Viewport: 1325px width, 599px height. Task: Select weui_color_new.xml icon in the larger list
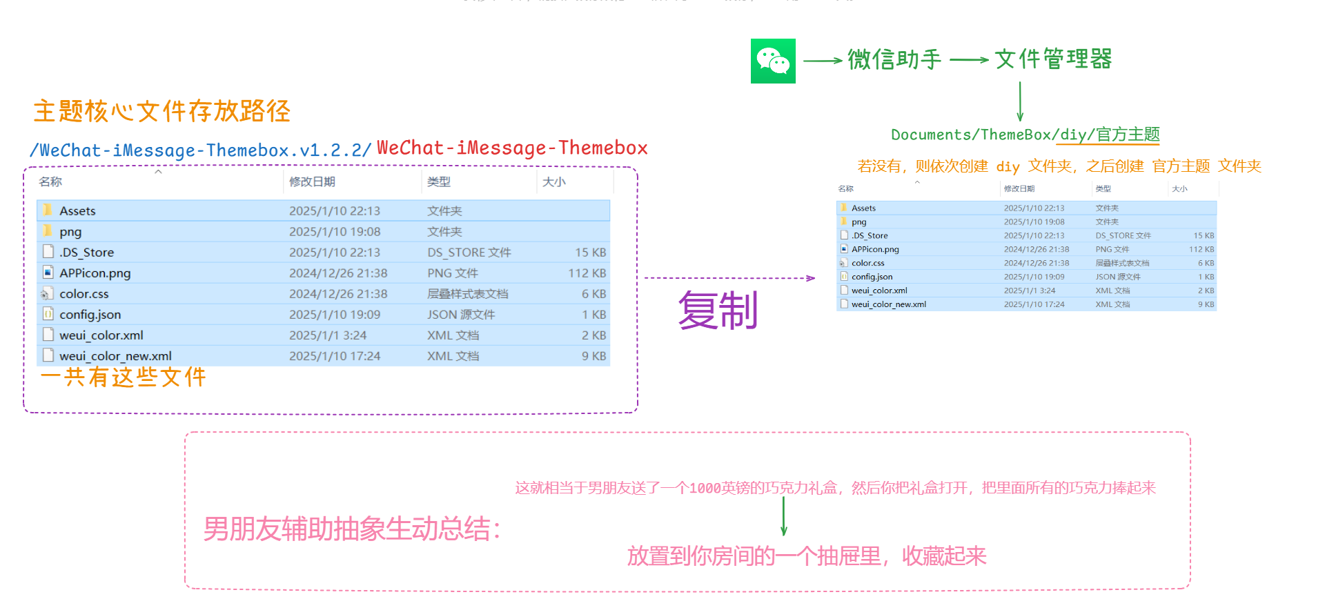48,355
